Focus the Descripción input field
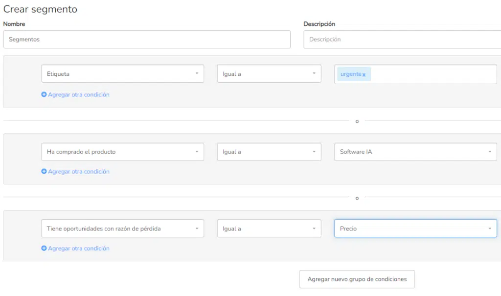The height and width of the screenshot is (296, 501). (x=402, y=39)
